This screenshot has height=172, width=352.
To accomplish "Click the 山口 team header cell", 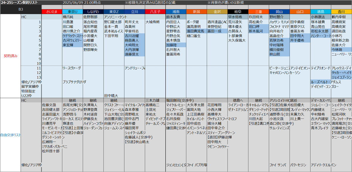I will pyautogui.click(x=300, y=12).
